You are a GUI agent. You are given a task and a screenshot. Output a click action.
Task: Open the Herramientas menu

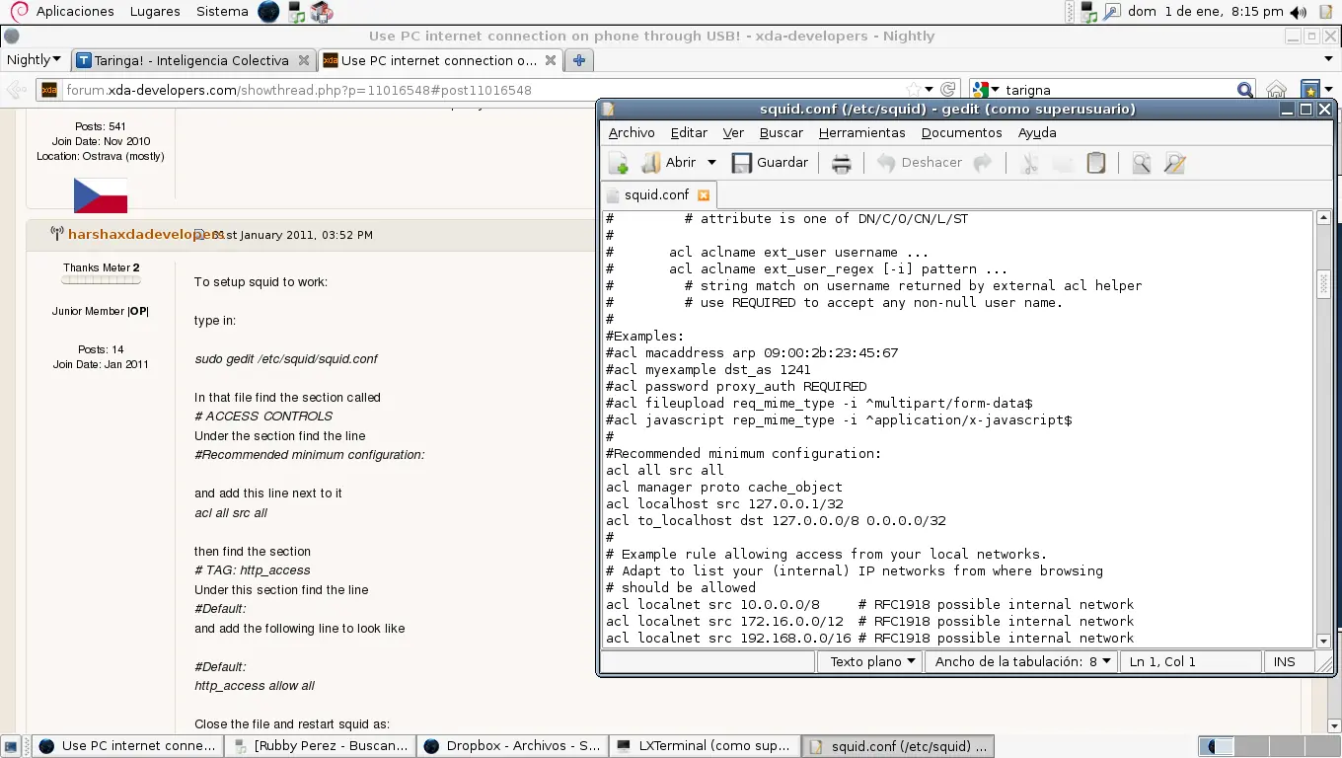tap(861, 132)
